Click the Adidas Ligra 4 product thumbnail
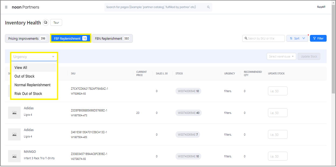 click(x=14, y=113)
